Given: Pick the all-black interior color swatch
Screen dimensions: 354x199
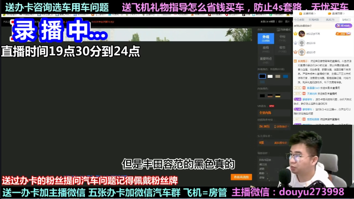Looking at the screenshot, I should (x=262, y=96).
